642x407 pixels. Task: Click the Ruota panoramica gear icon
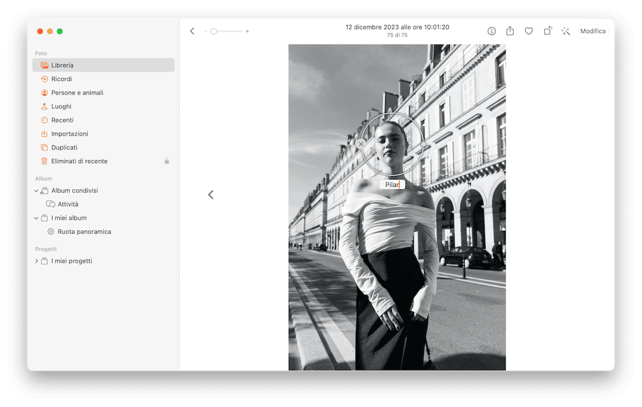pos(51,232)
